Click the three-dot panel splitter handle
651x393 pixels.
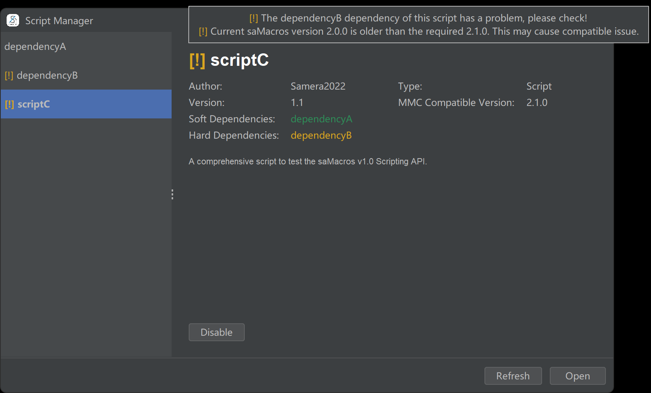[172, 194]
